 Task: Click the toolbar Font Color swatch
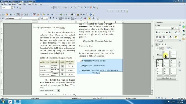pos(85,18)
